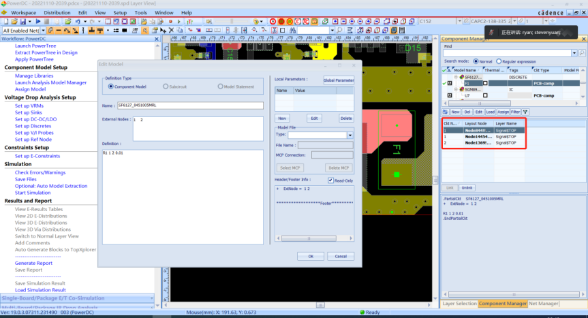
Task: Expand the SGM89 tree node
Action: (x=456, y=89)
